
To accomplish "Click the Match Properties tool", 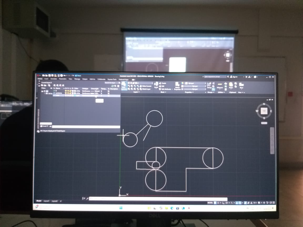I will pyautogui.click(x=177, y=86).
